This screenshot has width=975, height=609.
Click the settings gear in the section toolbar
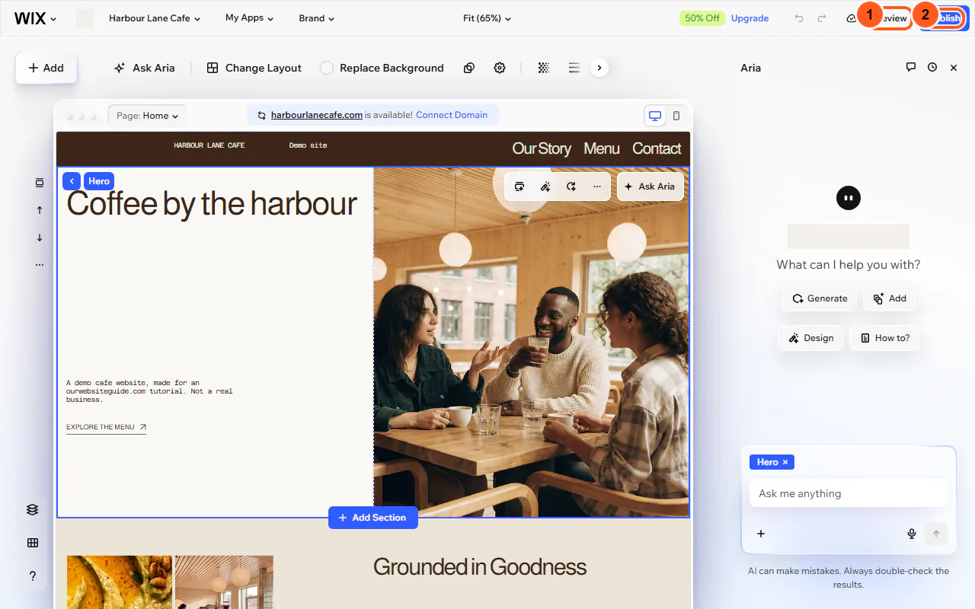[x=500, y=68]
